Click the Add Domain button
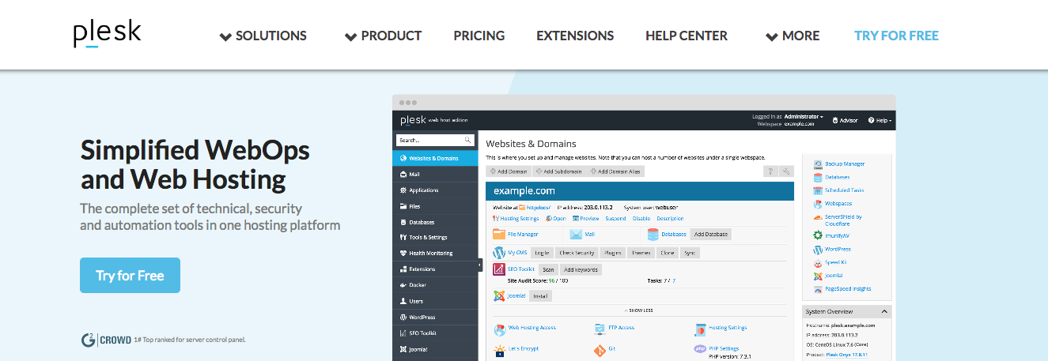 pyautogui.click(x=508, y=171)
